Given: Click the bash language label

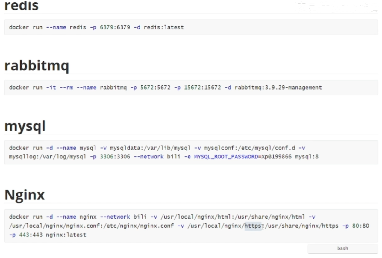Looking at the screenshot, I should (x=342, y=248).
